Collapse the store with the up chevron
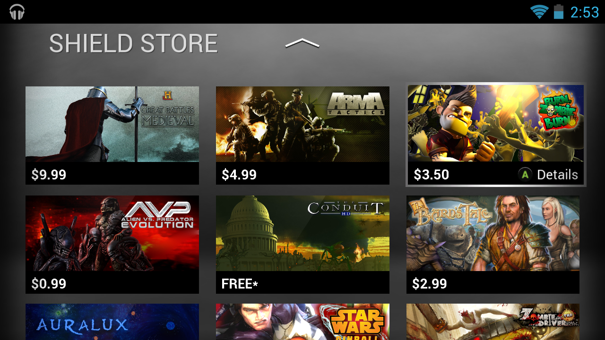This screenshot has height=340, width=605. pyautogui.click(x=302, y=43)
